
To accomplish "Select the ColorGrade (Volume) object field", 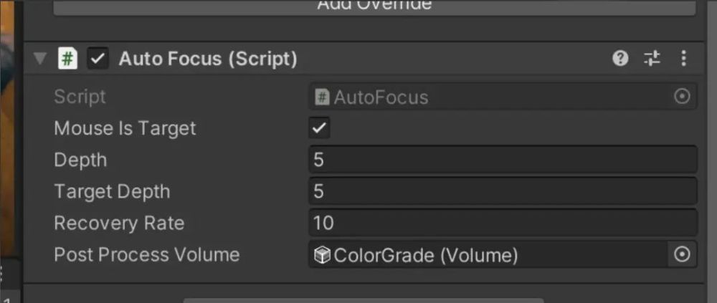I will coord(488,254).
